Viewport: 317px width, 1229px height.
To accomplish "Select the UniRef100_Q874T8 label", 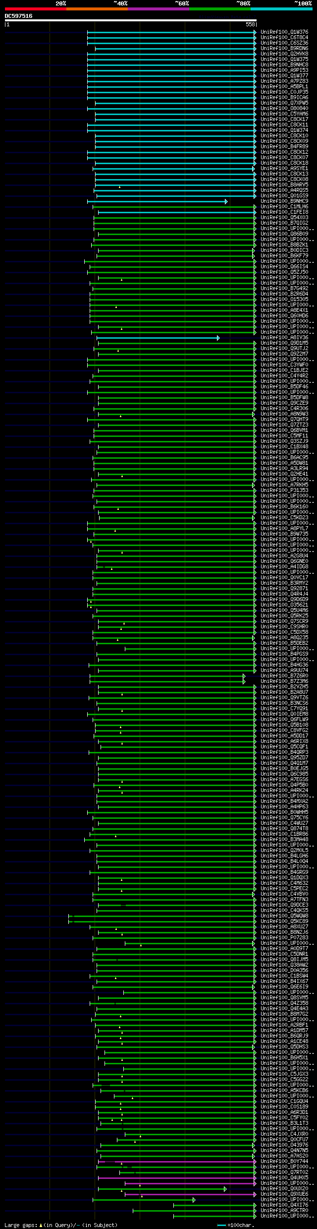I will click(284, 828).
